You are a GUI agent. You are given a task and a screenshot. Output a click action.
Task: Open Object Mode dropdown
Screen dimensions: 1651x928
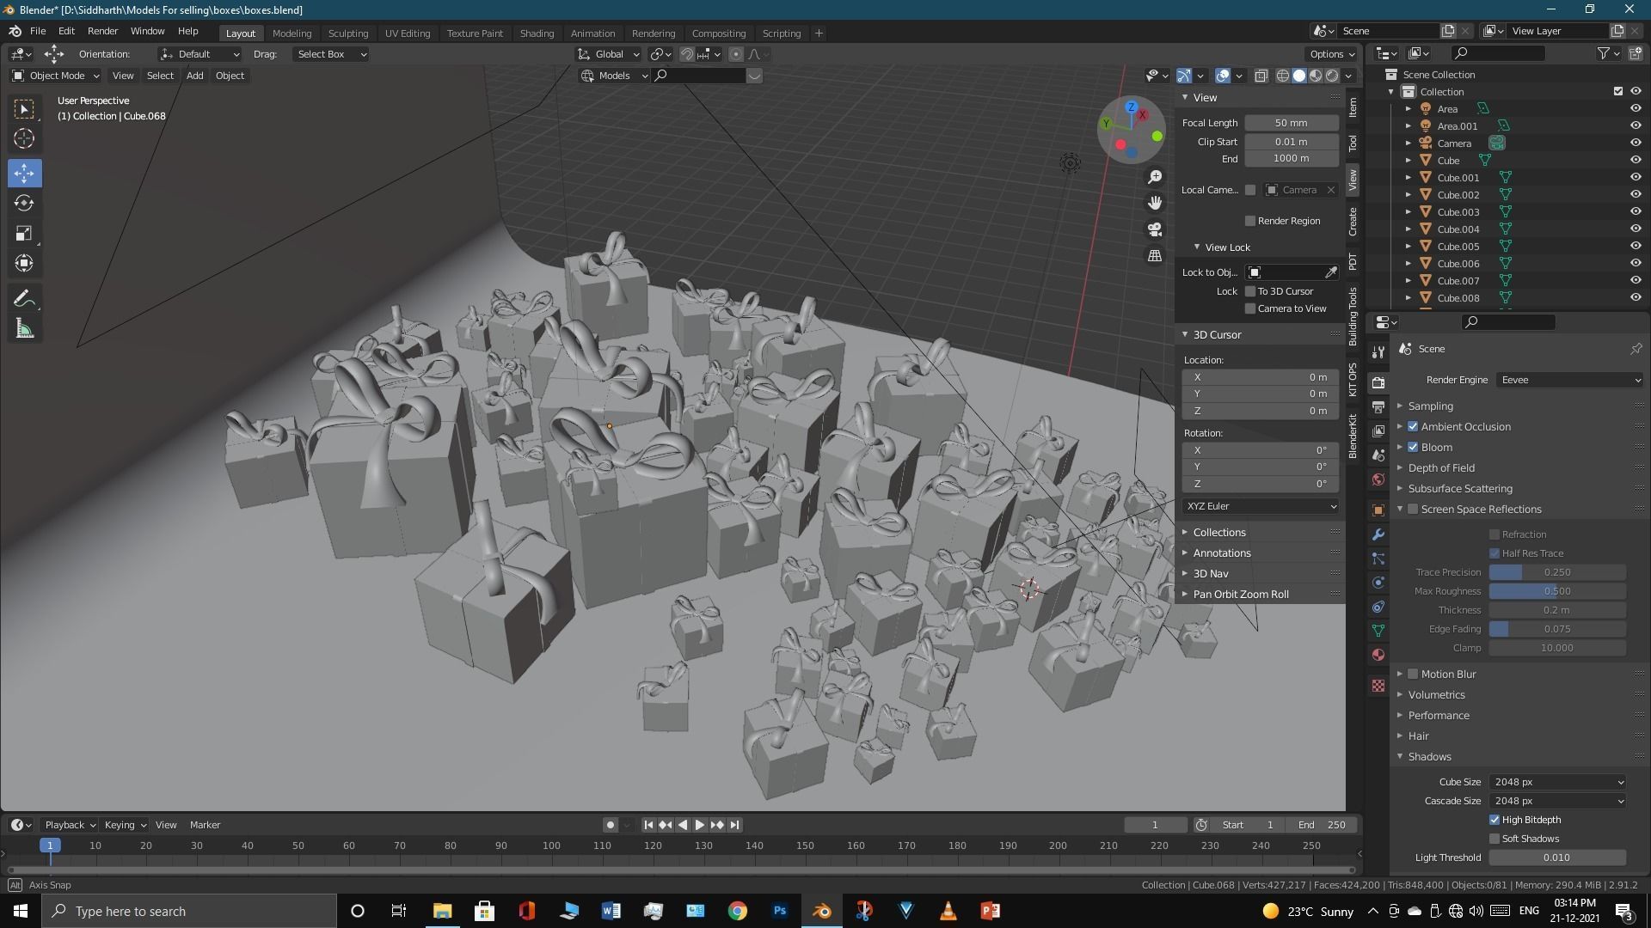(x=56, y=76)
